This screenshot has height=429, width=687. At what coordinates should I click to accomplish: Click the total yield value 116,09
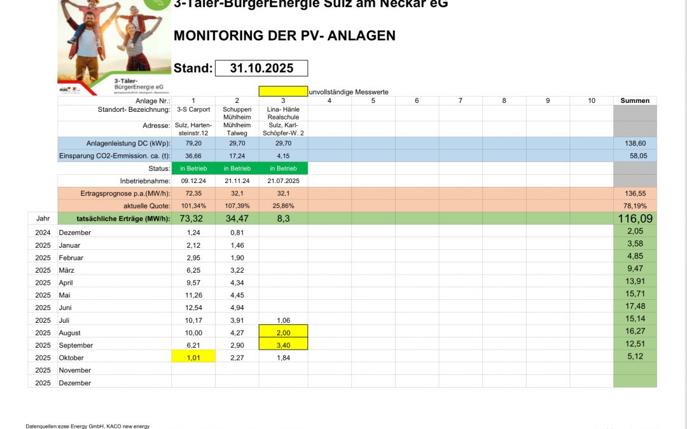(635, 219)
